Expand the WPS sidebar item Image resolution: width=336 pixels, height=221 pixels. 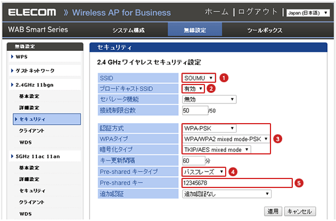coord(45,57)
